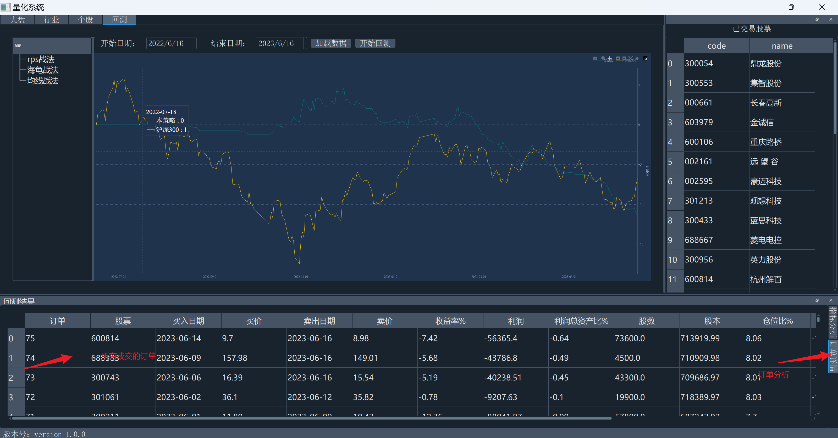
Task: Open the 结束日期 date dropdown arrow
Action: click(x=305, y=43)
